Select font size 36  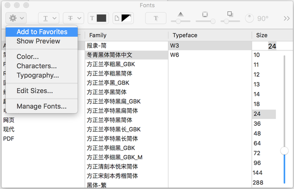pyautogui.click(x=264, y=123)
